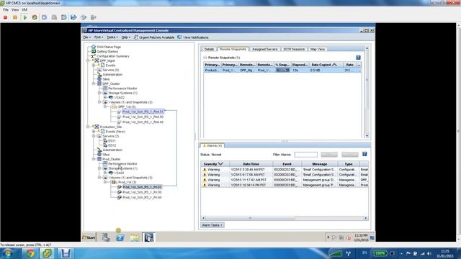Collapse the DRP_Mgmt tree node
This screenshot has height=259, width=461.
[x=88, y=60]
